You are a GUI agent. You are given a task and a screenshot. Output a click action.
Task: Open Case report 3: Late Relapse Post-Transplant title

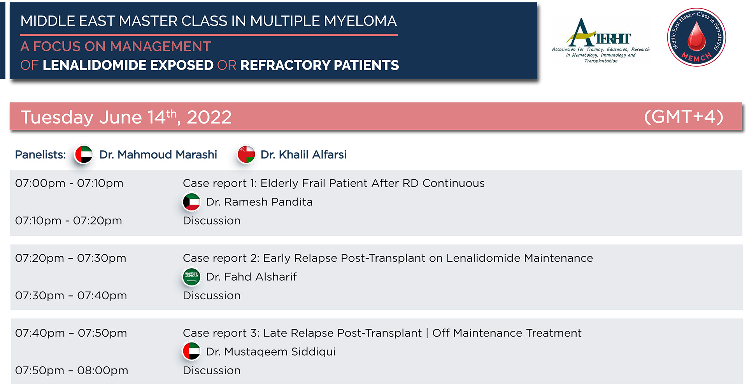tap(382, 333)
